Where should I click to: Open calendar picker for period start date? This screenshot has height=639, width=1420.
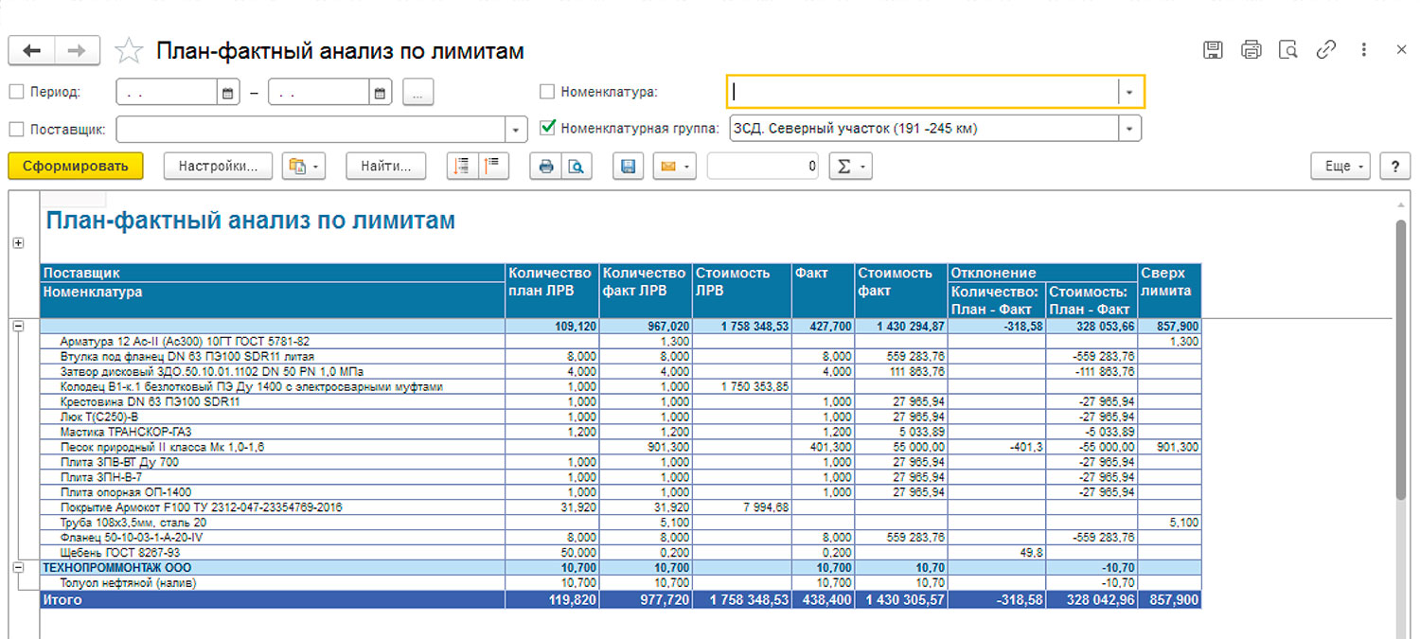tap(227, 93)
